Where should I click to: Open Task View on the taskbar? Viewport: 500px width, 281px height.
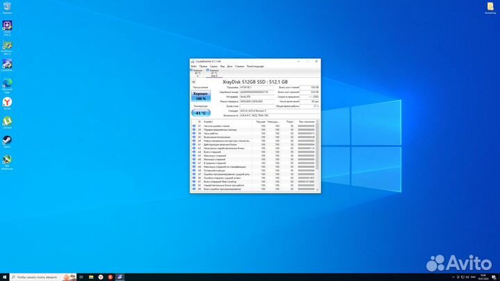[81, 277]
